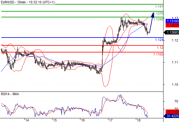The height and width of the screenshot is (122, 179).
Task: Click the RSI14 - 9MA indicator title
Action: 10,94
